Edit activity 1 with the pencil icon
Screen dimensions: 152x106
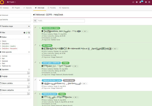coord(35,27)
